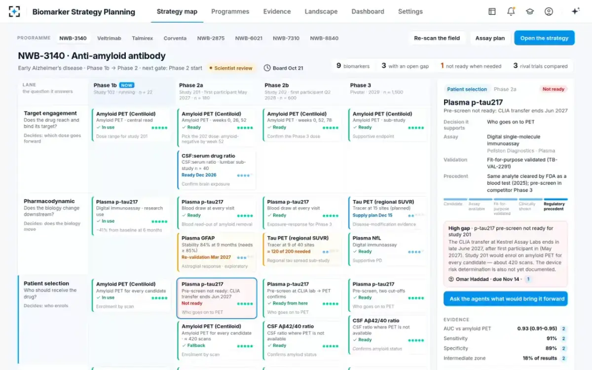Viewport: 592px width, 370px height.
Task: Select the Pharmacodynamic lane label
Action: pyautogui.click(x=49, y=201)
